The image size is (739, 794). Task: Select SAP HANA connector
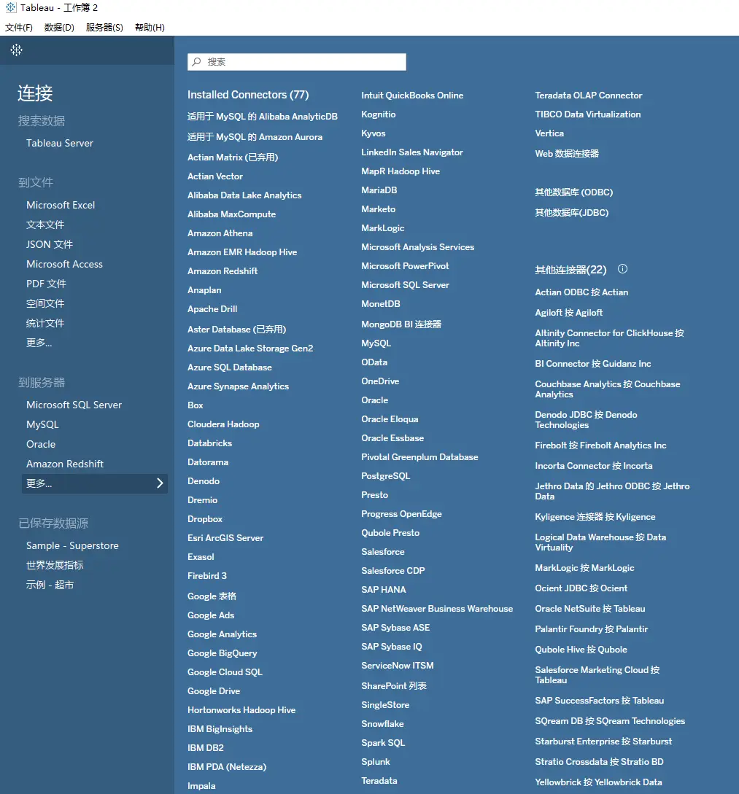pyautogui.click(x=384, y=590)
